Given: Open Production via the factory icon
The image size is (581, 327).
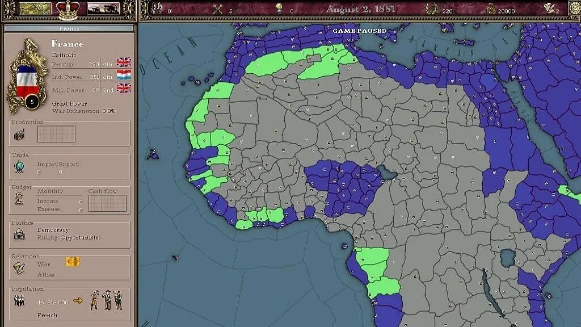Looking at the screenshot, I should tap(19, 135).
